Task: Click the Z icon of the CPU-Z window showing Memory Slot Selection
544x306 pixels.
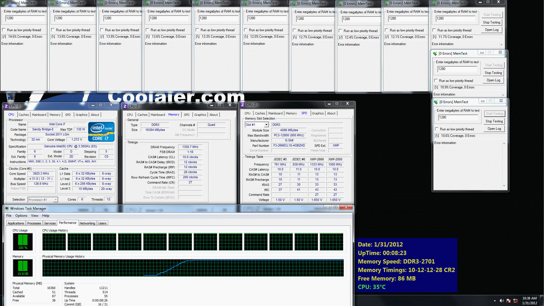Action: tap(243, 105)
